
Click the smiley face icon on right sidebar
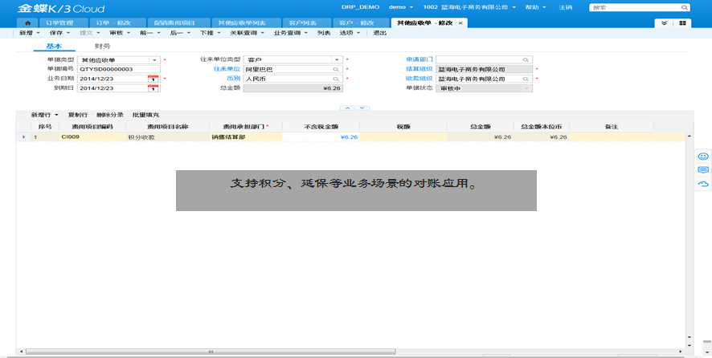click(x=703, y=156)
